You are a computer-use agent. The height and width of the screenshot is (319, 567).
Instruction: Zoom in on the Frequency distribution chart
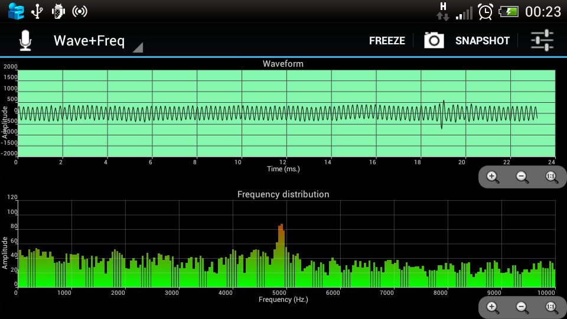coord(493,307)
